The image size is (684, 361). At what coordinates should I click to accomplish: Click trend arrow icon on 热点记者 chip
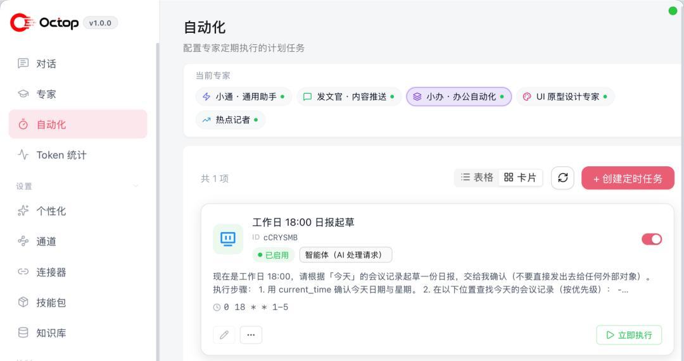[206, 119]
